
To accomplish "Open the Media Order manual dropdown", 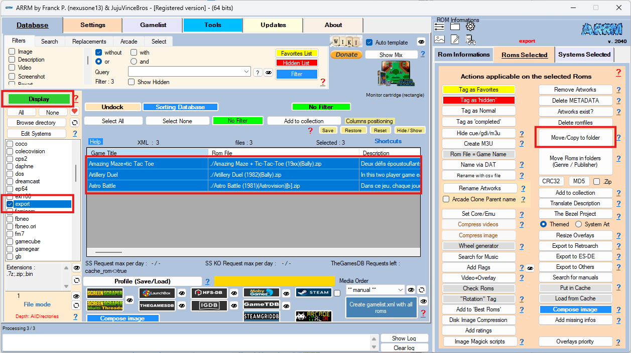I will [x=400, y=290].
